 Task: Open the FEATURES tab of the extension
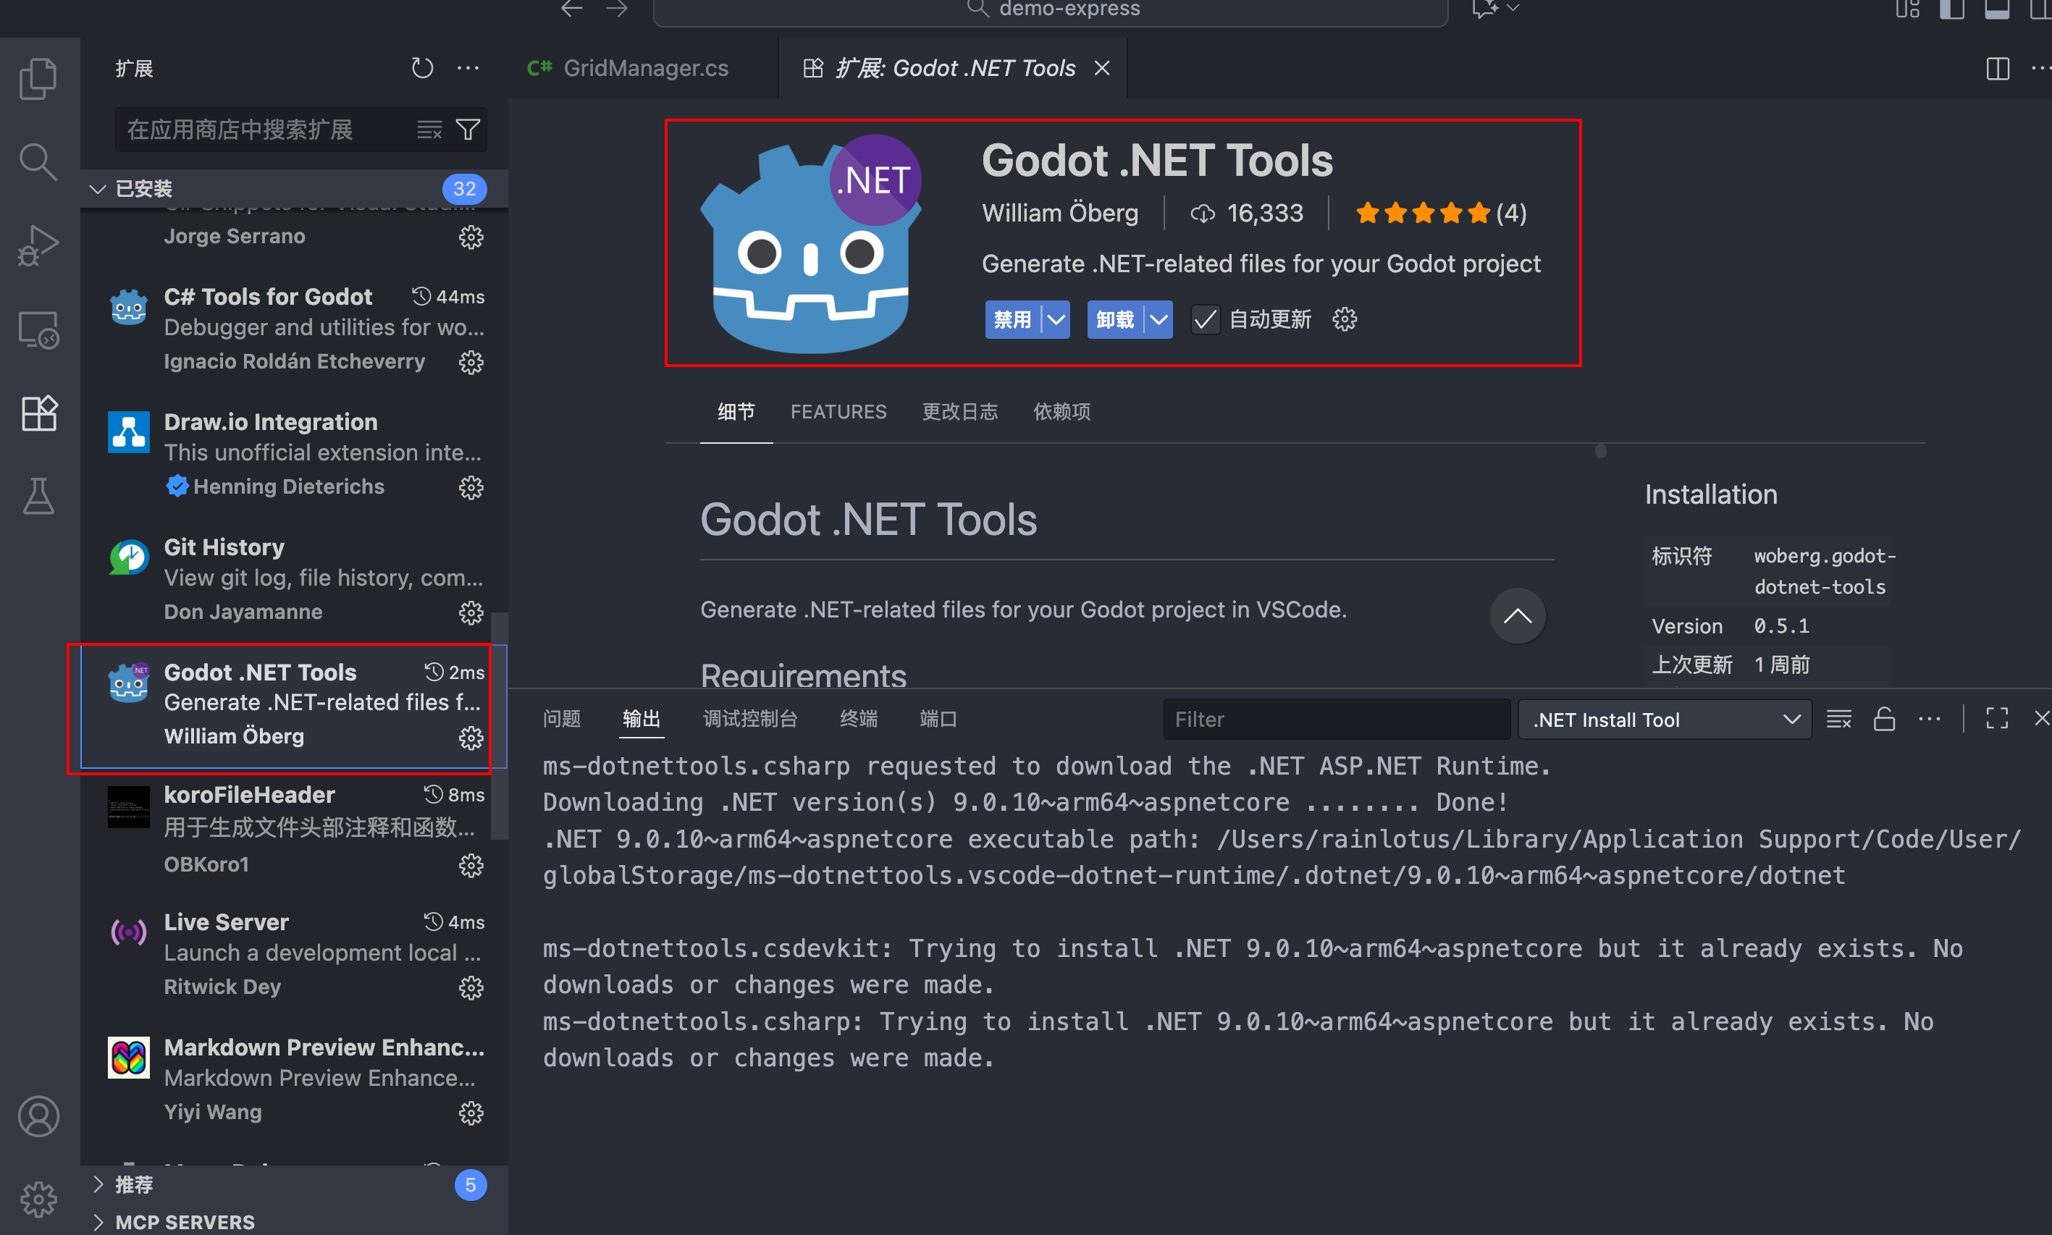(838, 412)
